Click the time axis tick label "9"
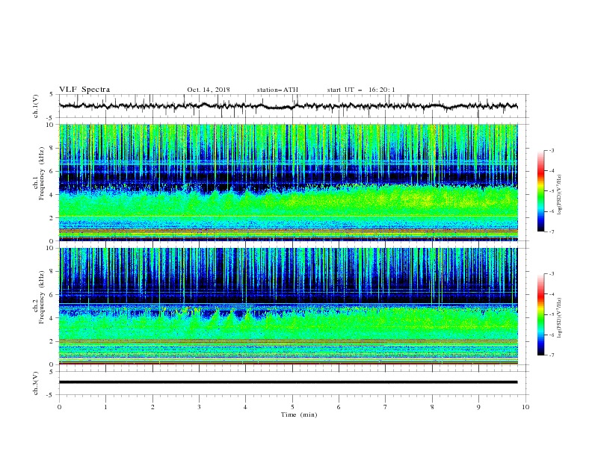592x457 pixels. click(478, 407)
